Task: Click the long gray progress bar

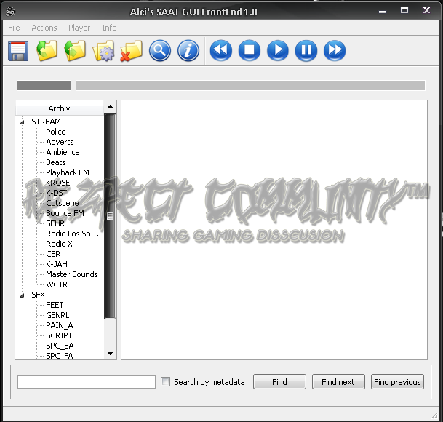Action: (250, 85)
